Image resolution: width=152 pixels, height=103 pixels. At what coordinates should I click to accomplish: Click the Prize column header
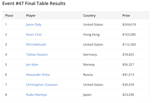(x=126, y=16)
